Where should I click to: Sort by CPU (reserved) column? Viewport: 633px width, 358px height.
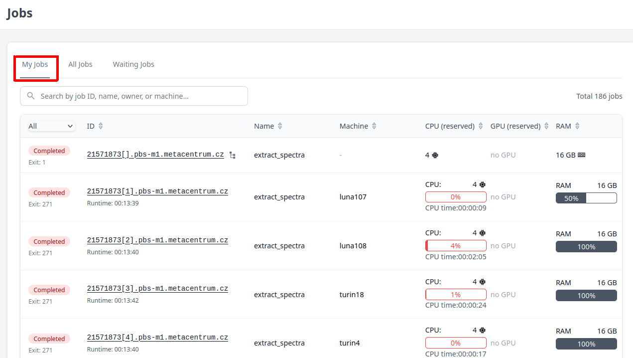[454, 126]
